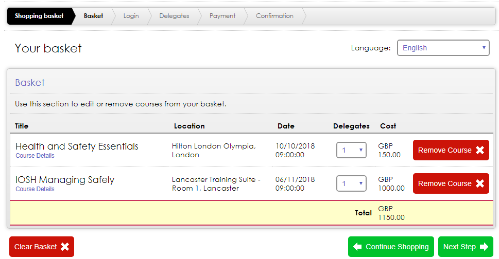499x259 pixels.
Task: Open delegates dropdown for IOSH Managing Safely
Action: click(x=351, y=183)
